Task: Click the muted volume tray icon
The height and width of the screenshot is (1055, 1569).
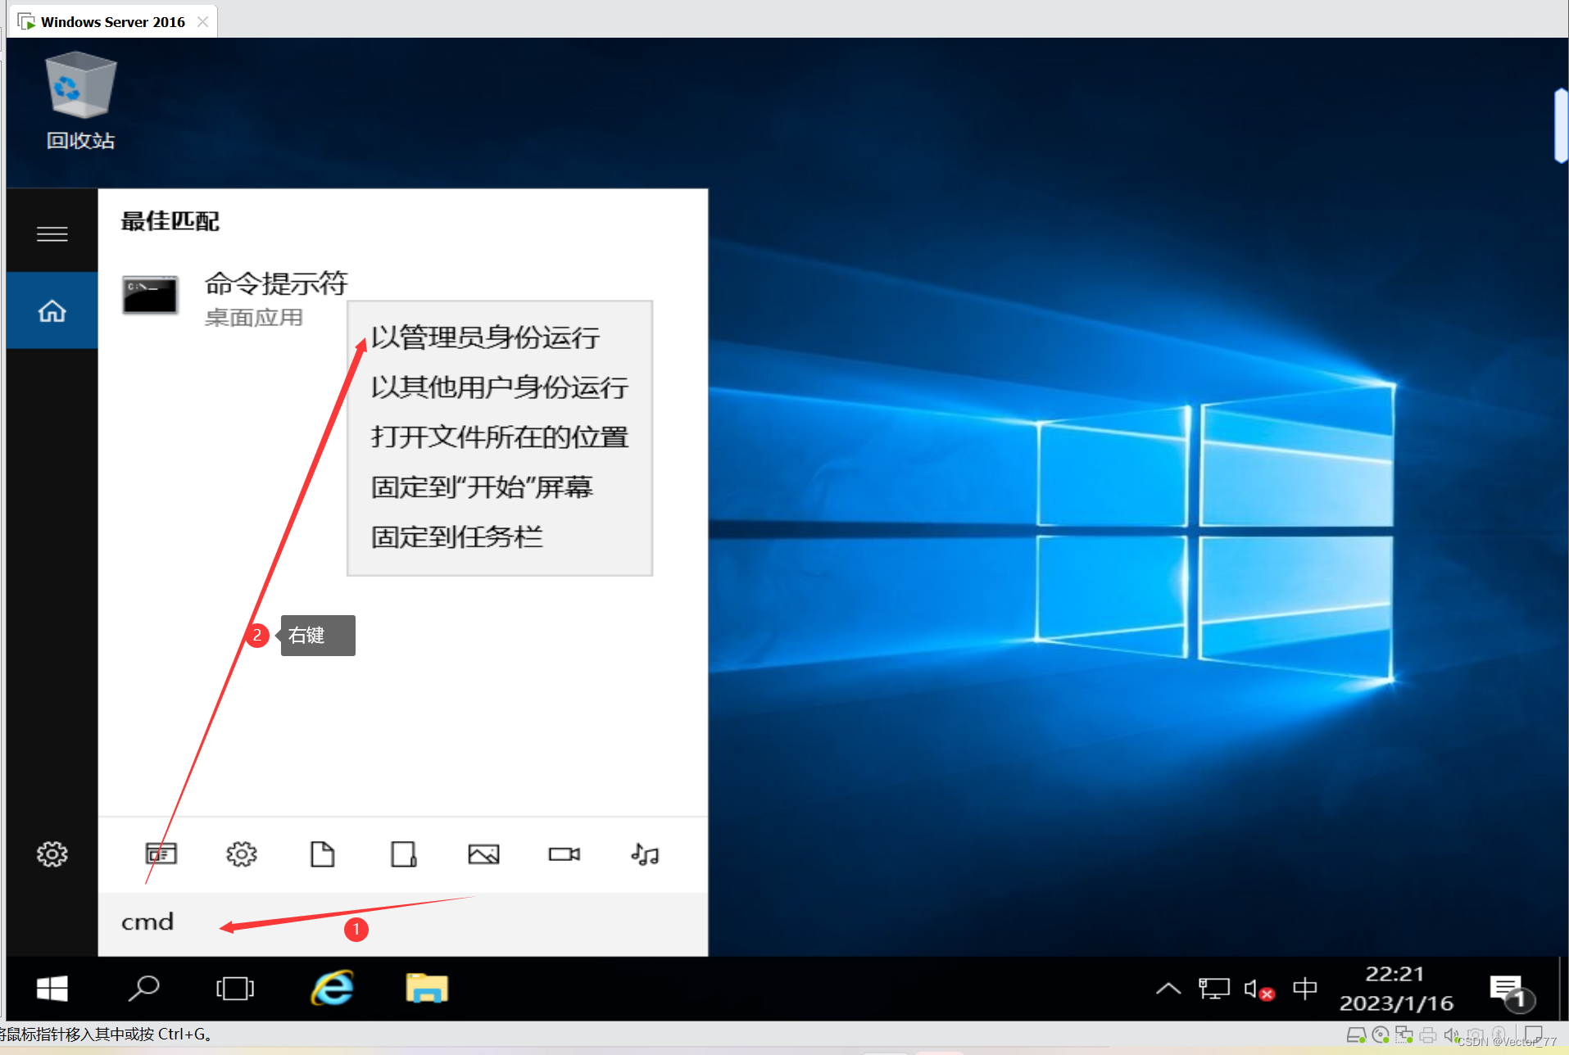Action: coord(1259,989)
